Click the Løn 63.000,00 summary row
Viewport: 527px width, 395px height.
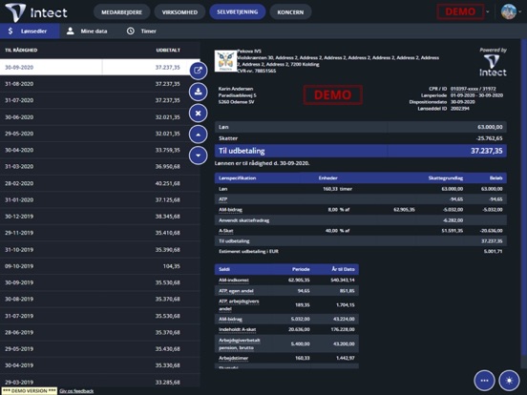[x=361, y=127]
